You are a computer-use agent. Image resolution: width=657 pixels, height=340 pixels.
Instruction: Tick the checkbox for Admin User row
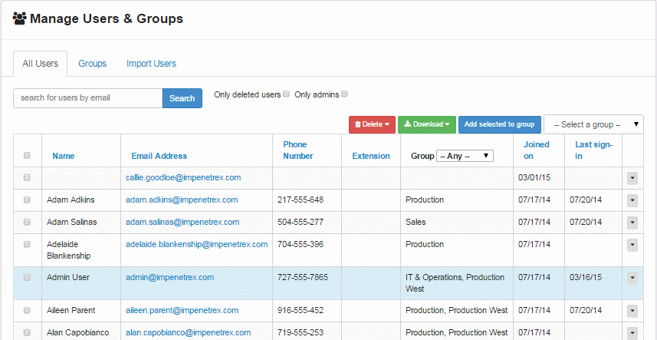click(28, 277)
